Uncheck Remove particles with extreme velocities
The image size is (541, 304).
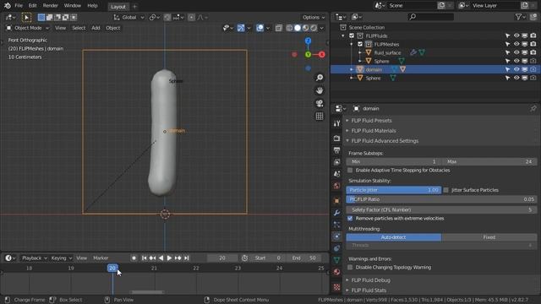[x=350, y=219]
